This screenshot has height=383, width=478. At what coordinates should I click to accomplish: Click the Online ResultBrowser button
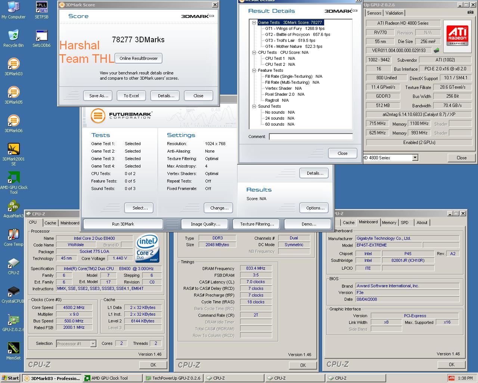click(x=139, y=58)
